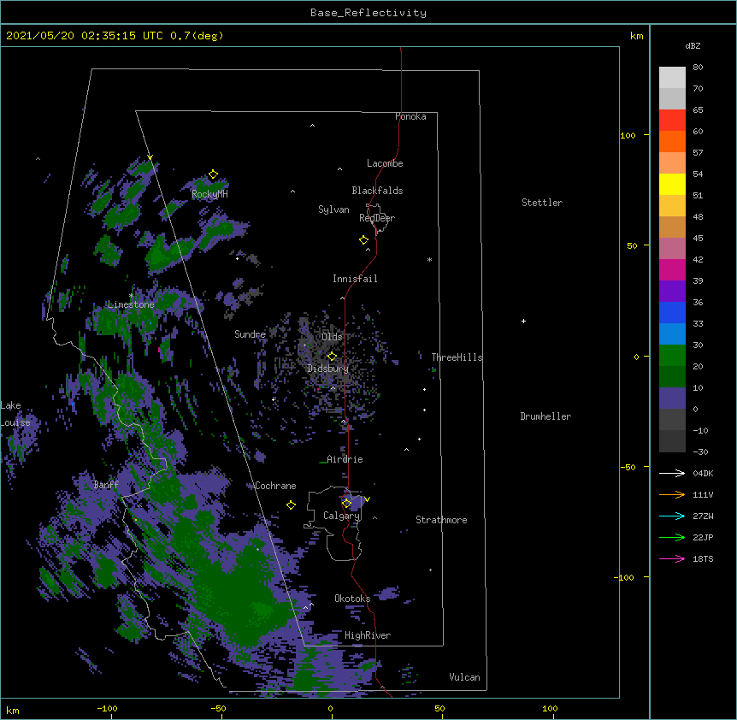Click the Base_Reflectivity title text

(x=368, y=13)
